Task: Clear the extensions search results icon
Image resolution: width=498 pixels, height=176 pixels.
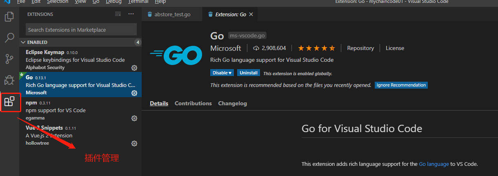Action: tap(118, 14)
